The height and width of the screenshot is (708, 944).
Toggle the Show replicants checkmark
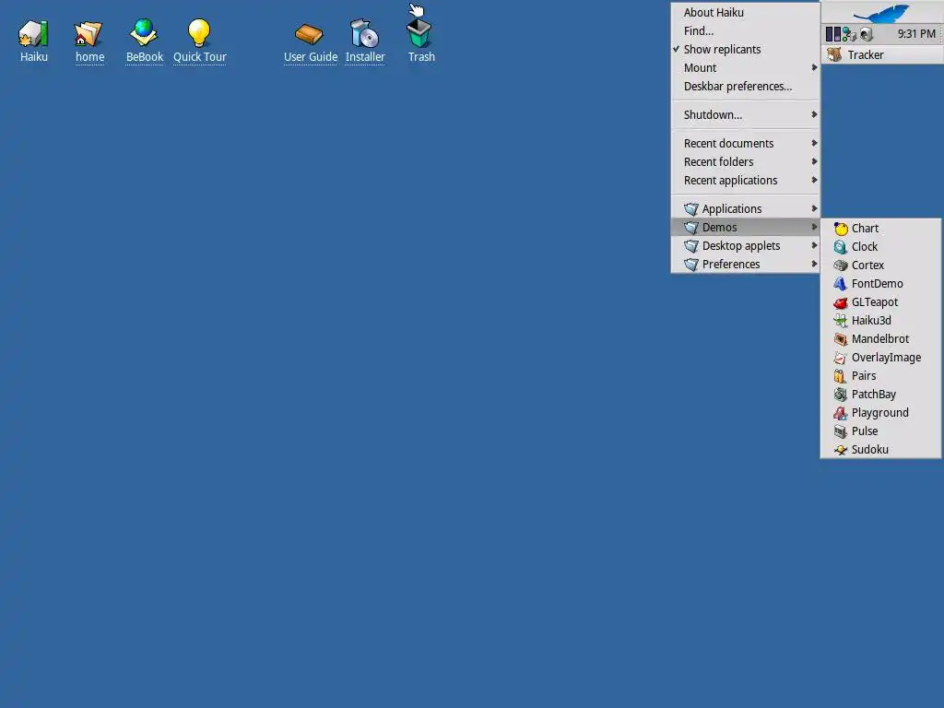pyautogui.click(x=745, y=50)
